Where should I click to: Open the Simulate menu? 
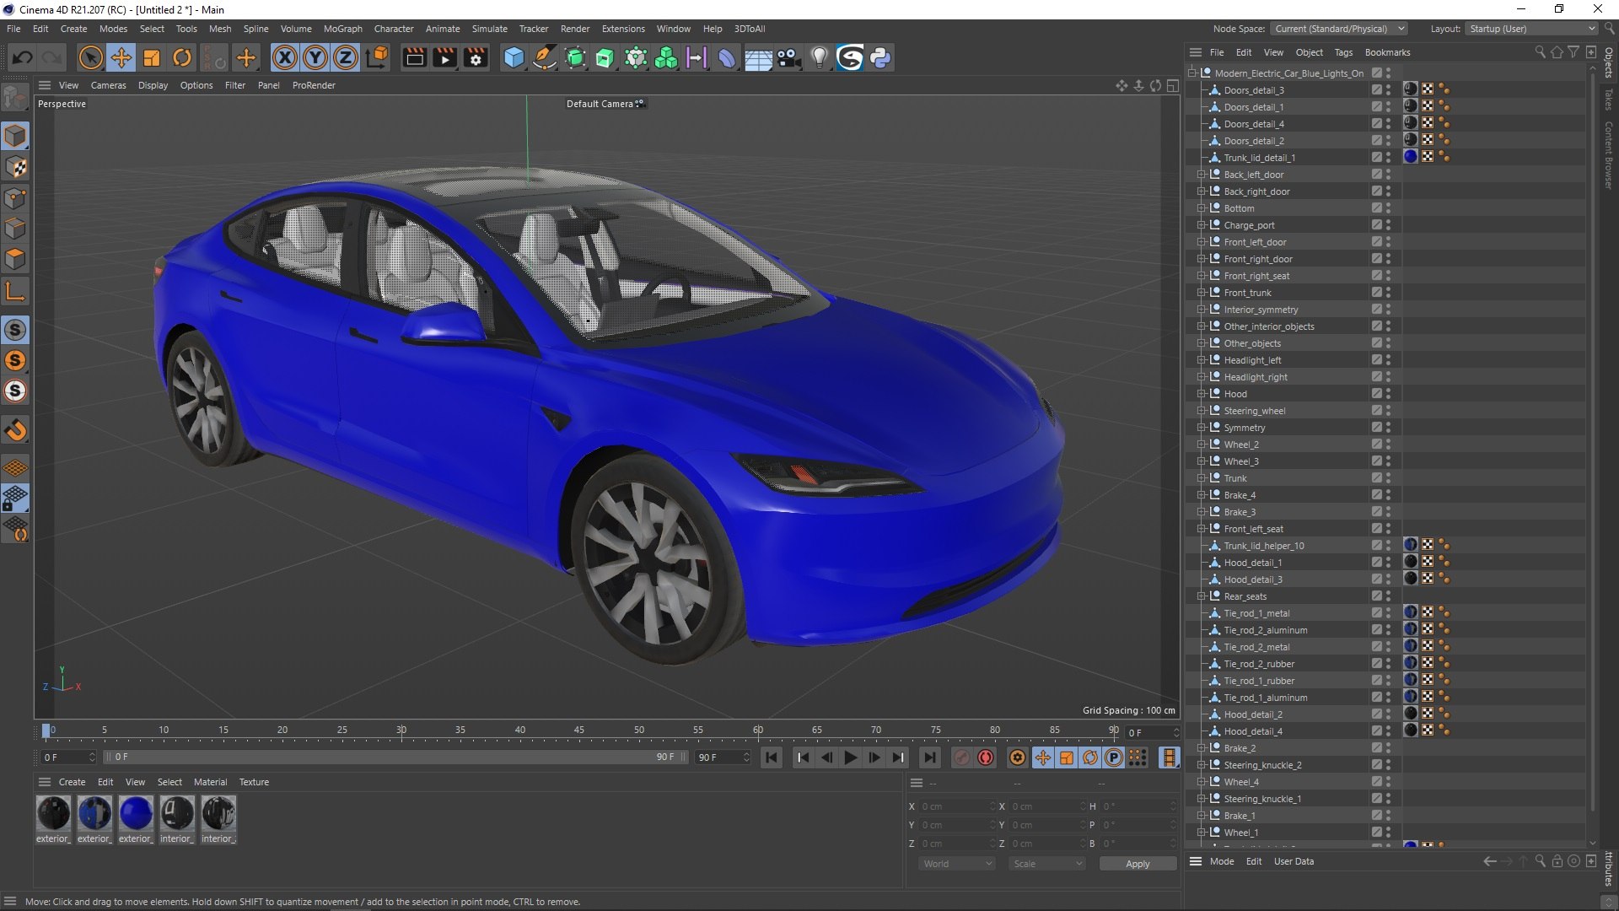click(x=489, y=29)
